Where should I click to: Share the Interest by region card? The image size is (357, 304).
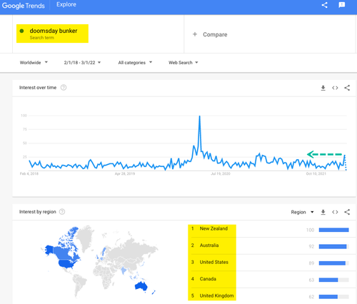coord(347,212)
